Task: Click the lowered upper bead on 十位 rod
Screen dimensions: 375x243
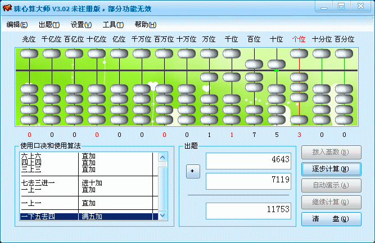Action: pyautogui.click(x=277, y=64)
